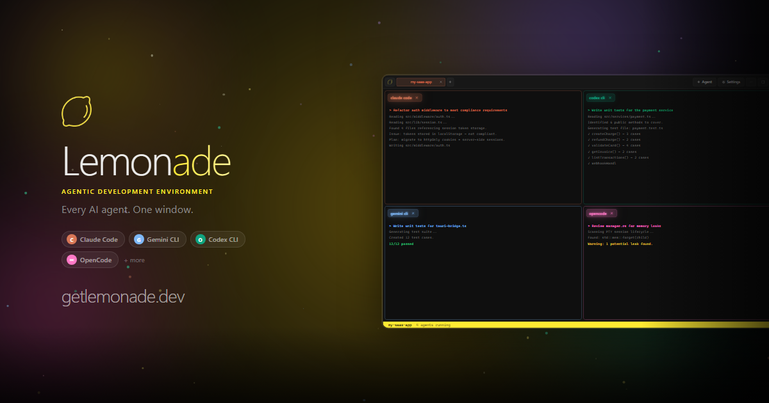Select the gemini cli pane tab
Screen dimensions: 769x403
tap(403, 213)
